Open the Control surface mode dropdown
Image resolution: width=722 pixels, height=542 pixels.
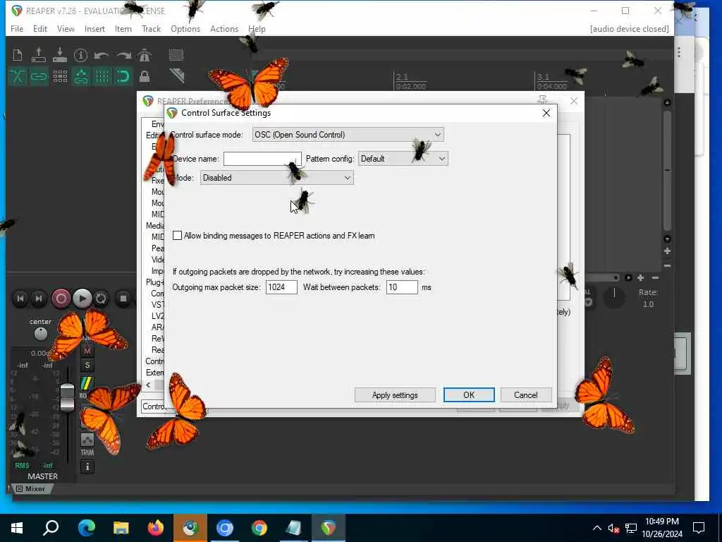(x=348, y=135)
